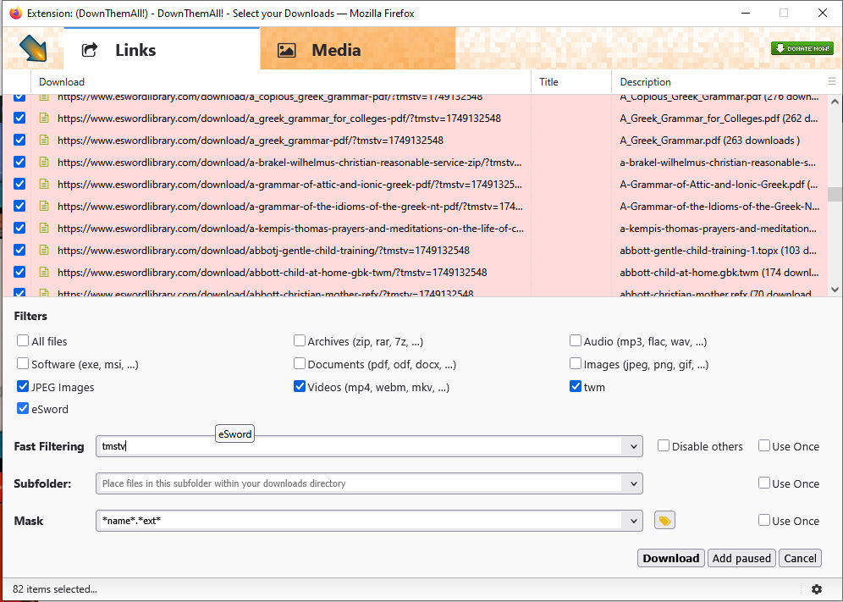Click file icon of abbott-child-at-home row

(x=44, y=273)
